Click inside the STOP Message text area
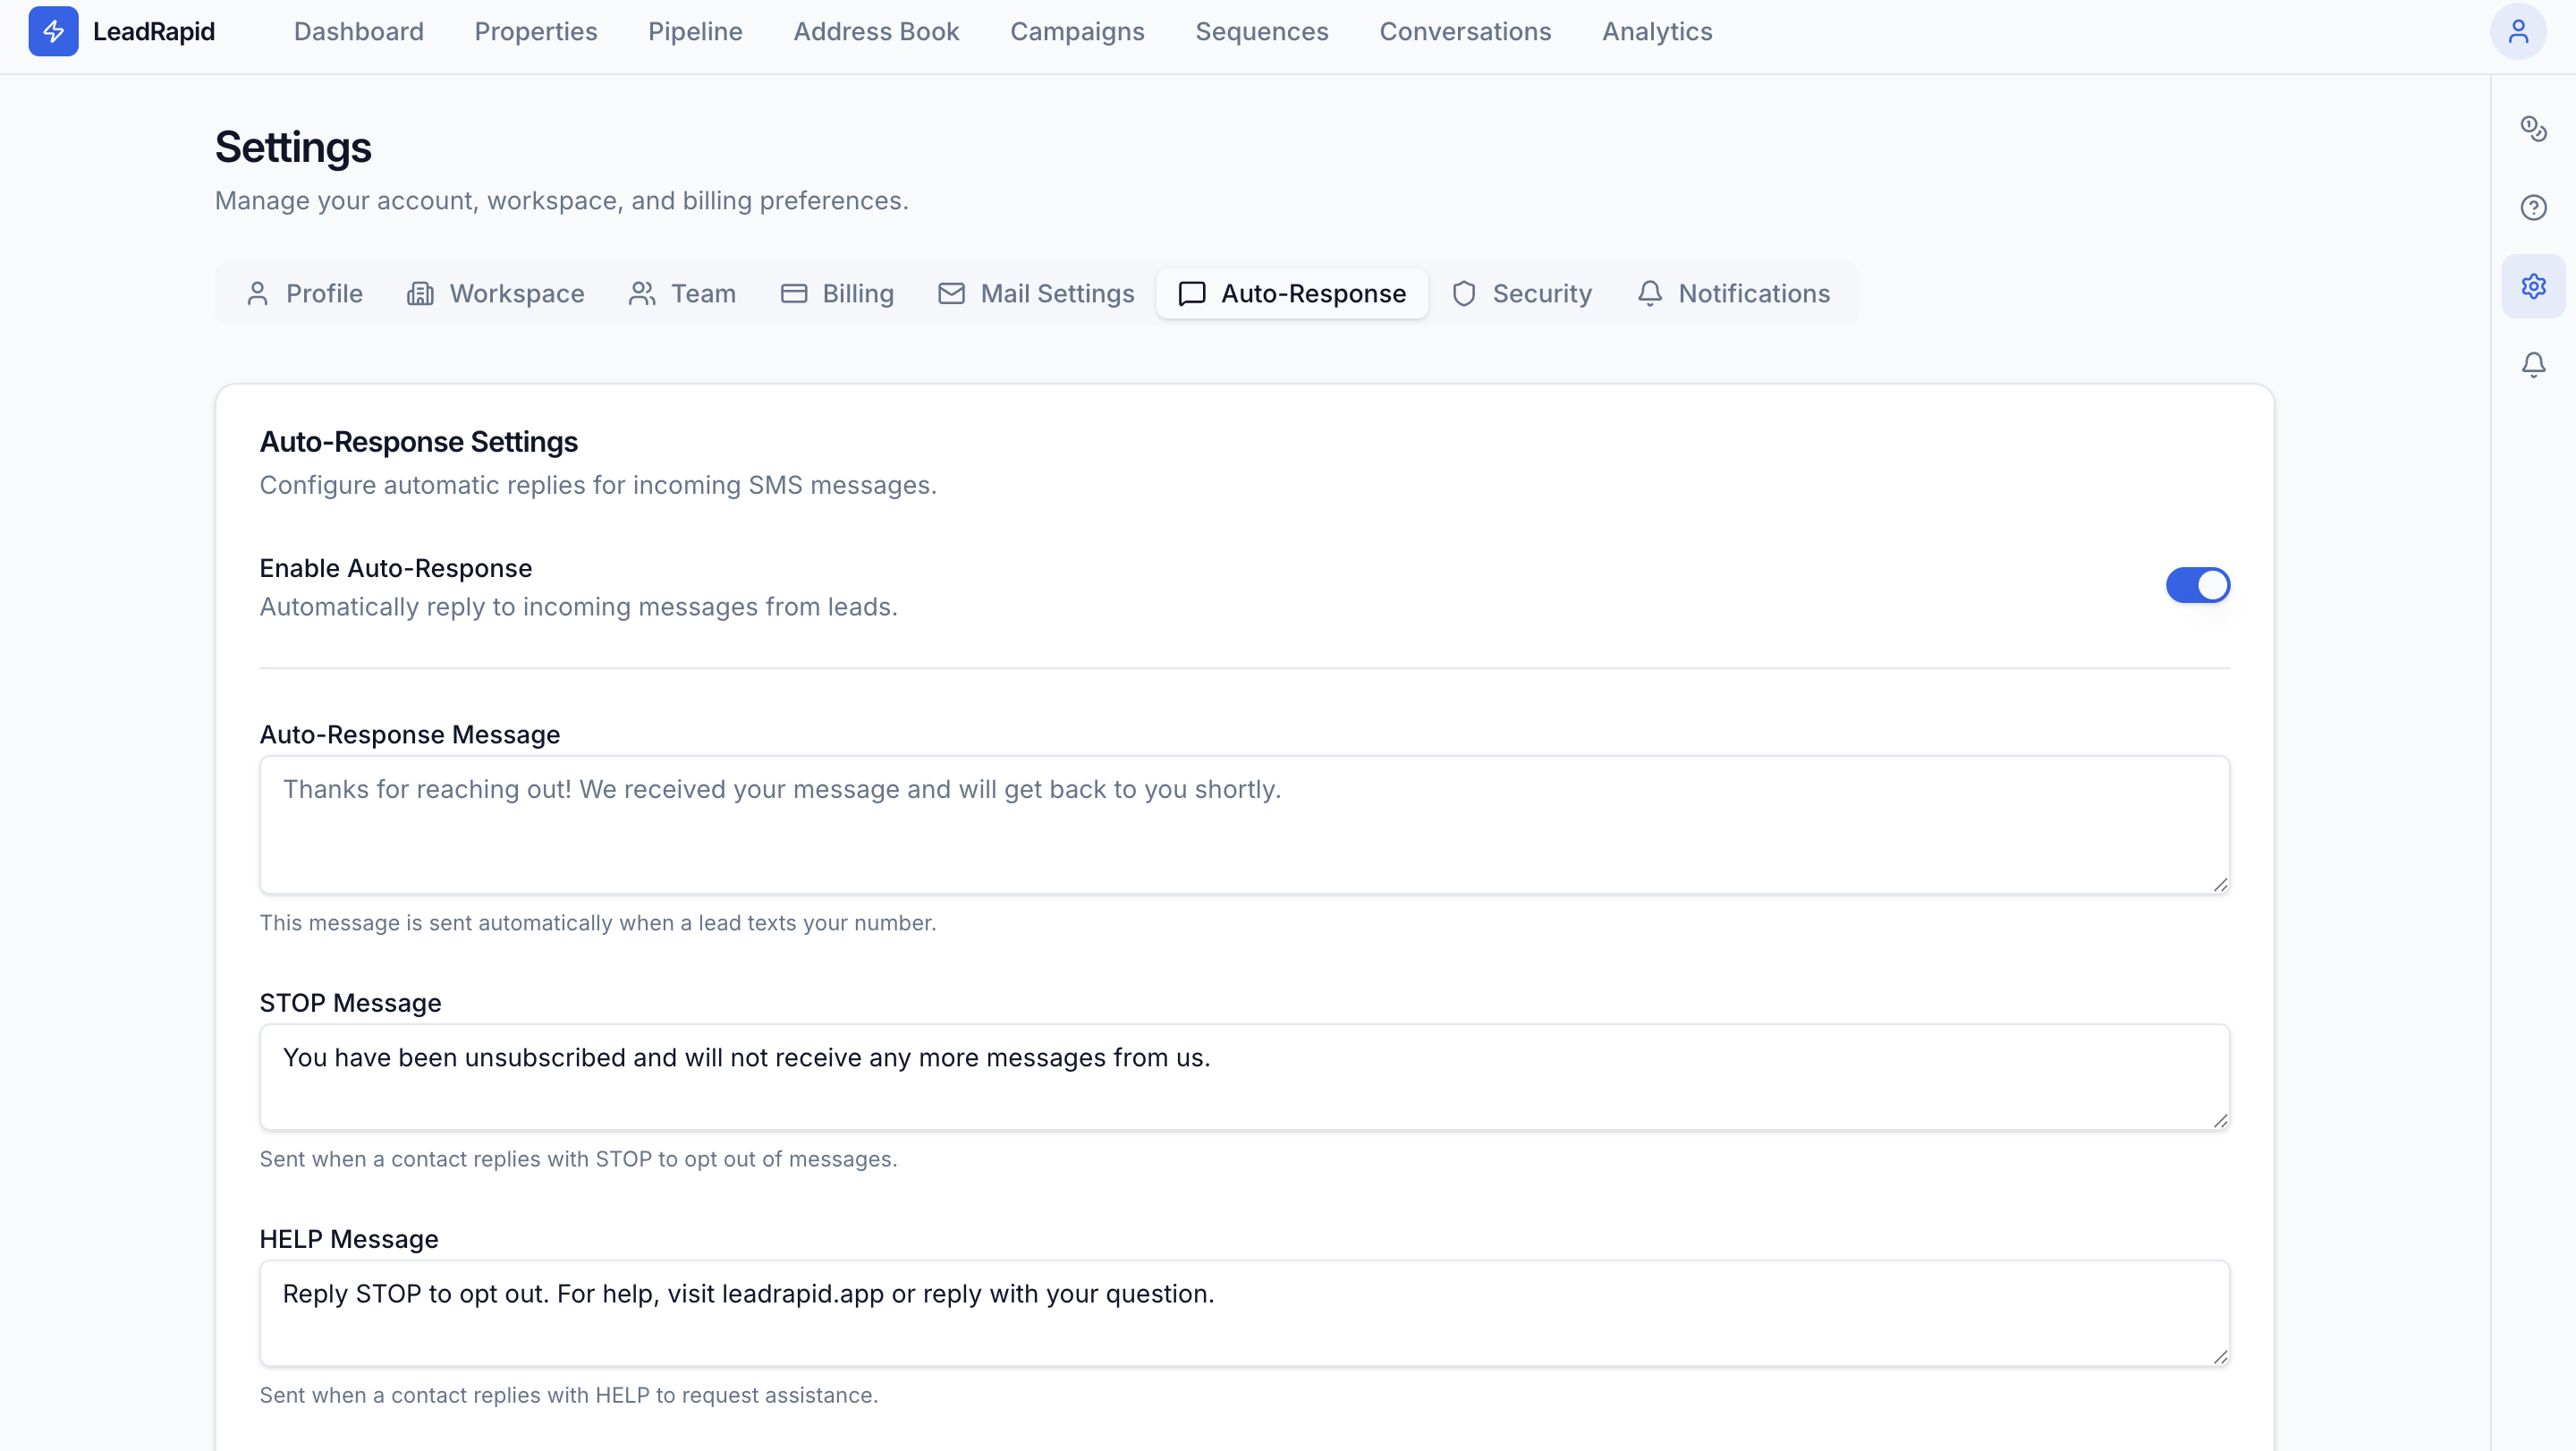The height and width of the screenshot is (1451, 2576). [1244, 1077]
